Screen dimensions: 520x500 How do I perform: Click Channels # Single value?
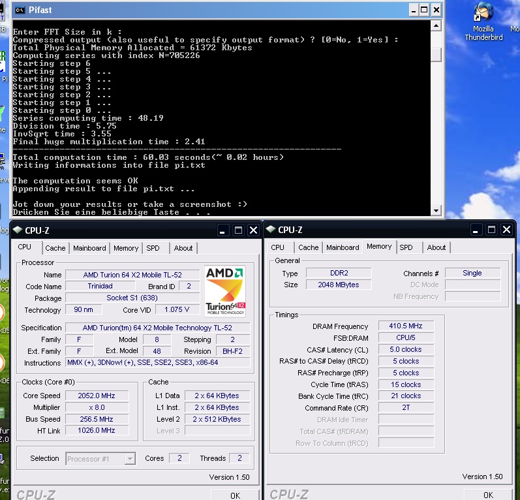(472, 273)
